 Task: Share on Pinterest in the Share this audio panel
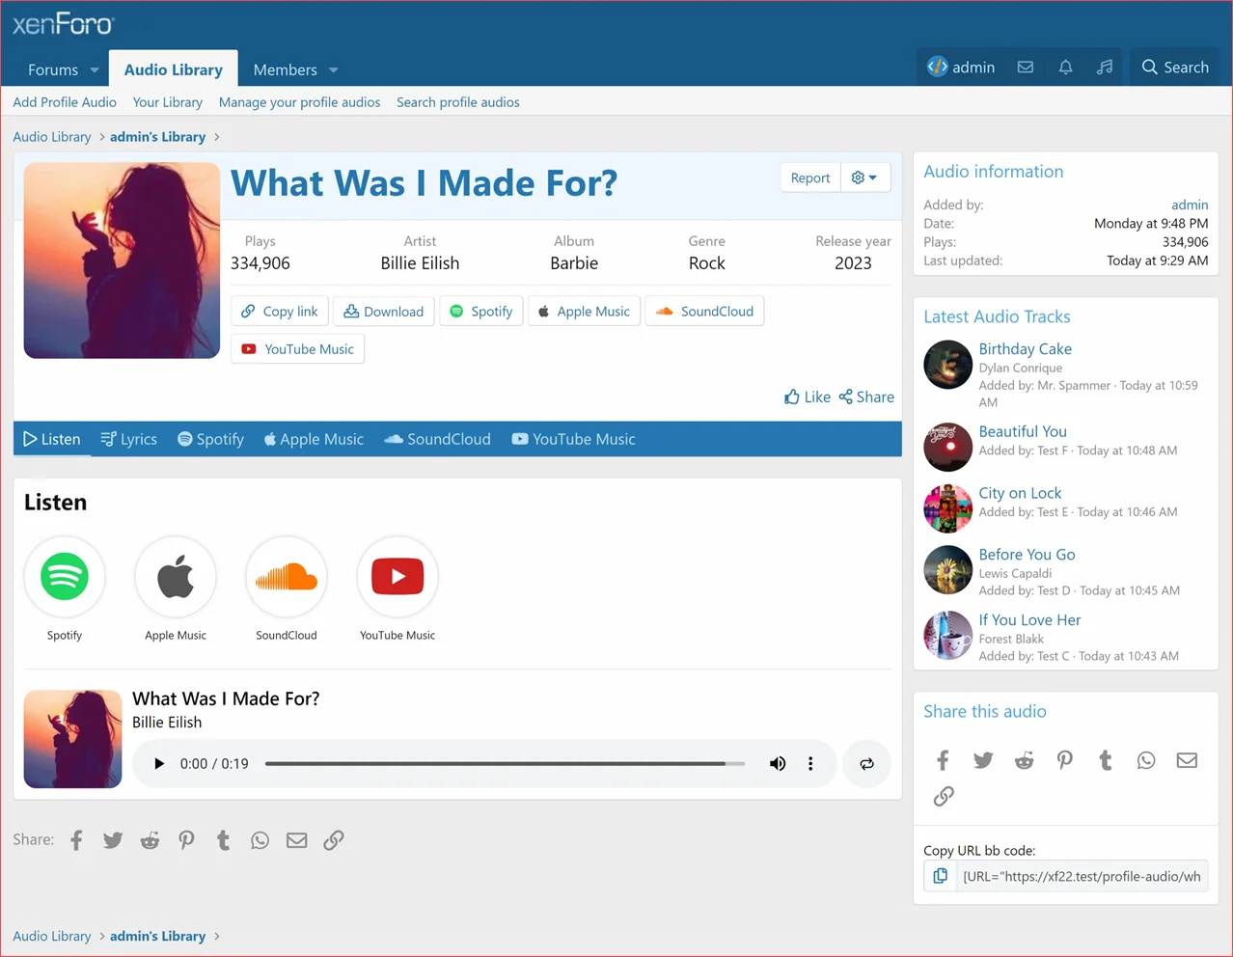[x=1064, y=760]
